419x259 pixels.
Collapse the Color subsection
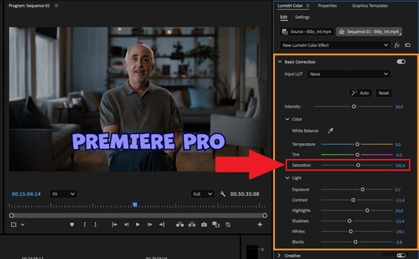tap(287, 119)
